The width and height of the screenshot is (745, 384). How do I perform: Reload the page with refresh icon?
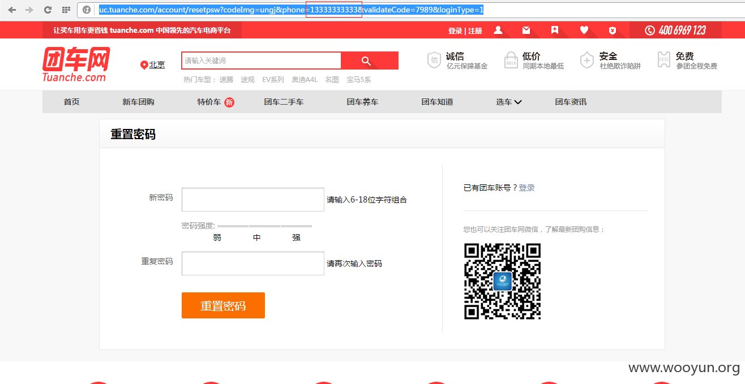(48, 10)
